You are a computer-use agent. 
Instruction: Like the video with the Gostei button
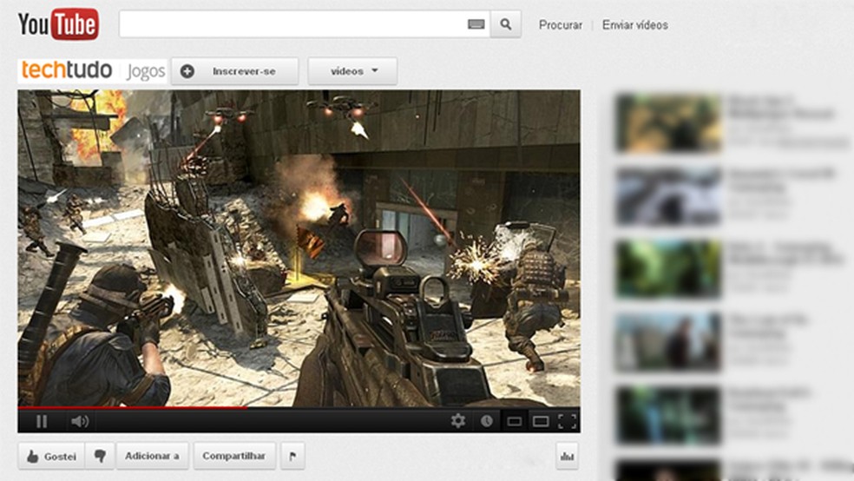click(52, 456)
